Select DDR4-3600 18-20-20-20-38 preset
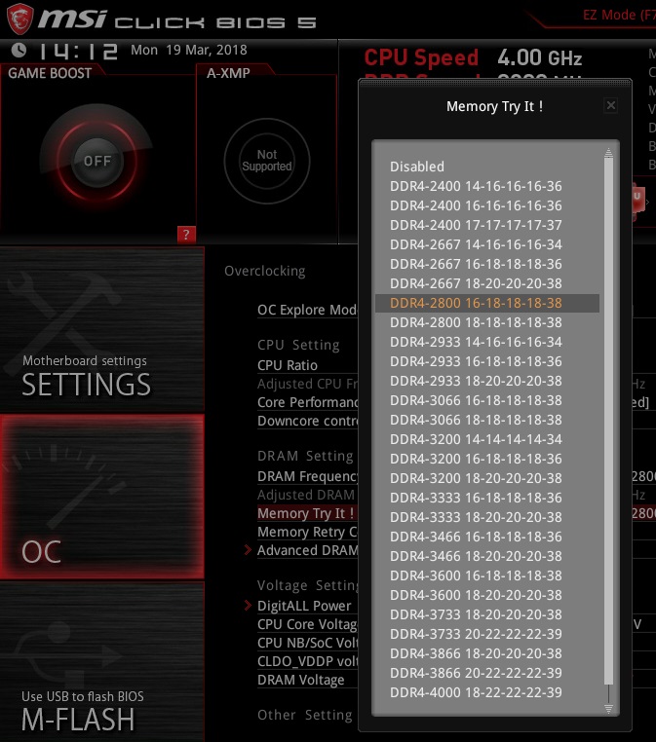Image resolution: width=656 pixels, height=742 pixels. (476, 595)
